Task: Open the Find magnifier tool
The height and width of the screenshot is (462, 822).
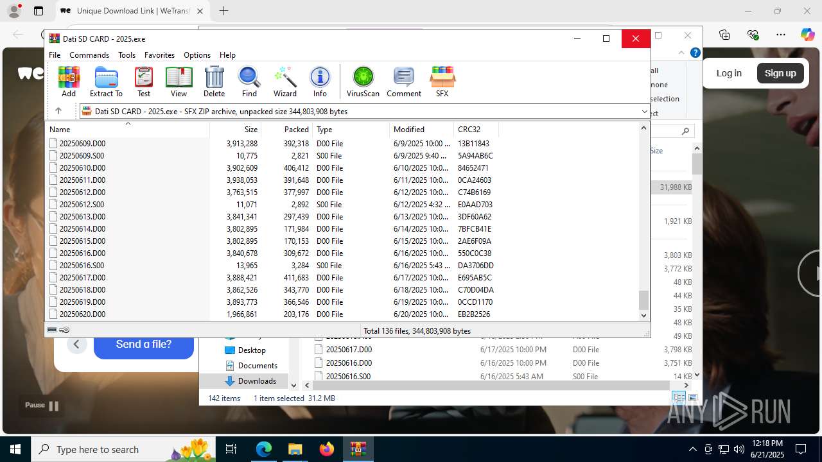Action: (x=249, y=81)
